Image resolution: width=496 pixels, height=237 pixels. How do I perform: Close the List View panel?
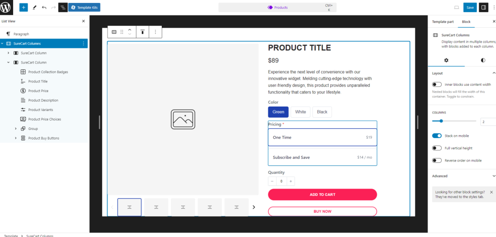click(x=83, y=21)
